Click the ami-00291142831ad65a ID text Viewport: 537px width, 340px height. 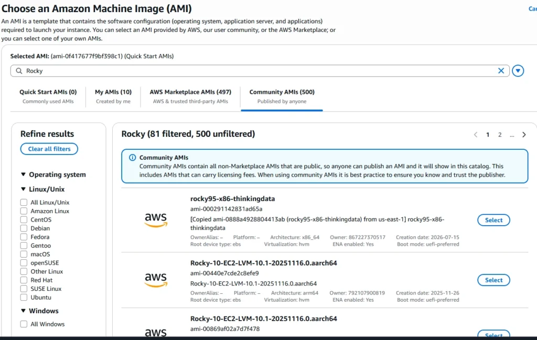(227, 209)
